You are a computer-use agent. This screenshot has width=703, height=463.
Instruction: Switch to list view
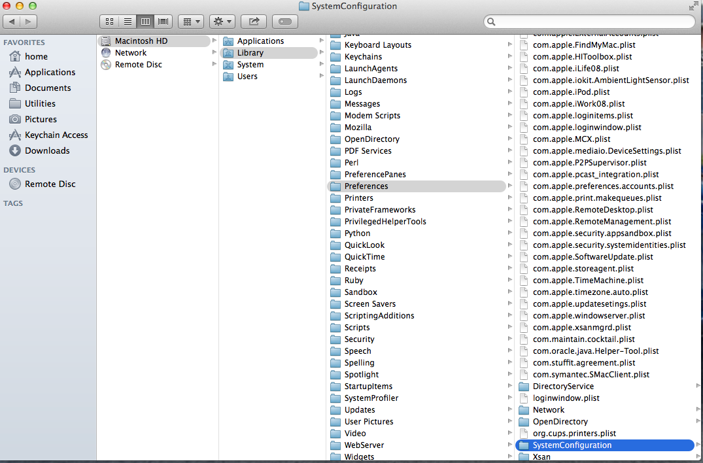[x=128, y=22]
